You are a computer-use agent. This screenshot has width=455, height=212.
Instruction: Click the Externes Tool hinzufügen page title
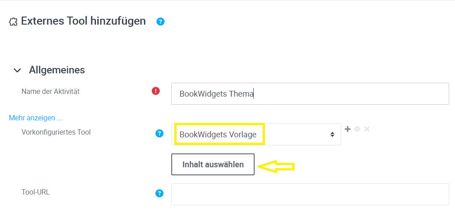pyautogui.click(x=83, y=21)
